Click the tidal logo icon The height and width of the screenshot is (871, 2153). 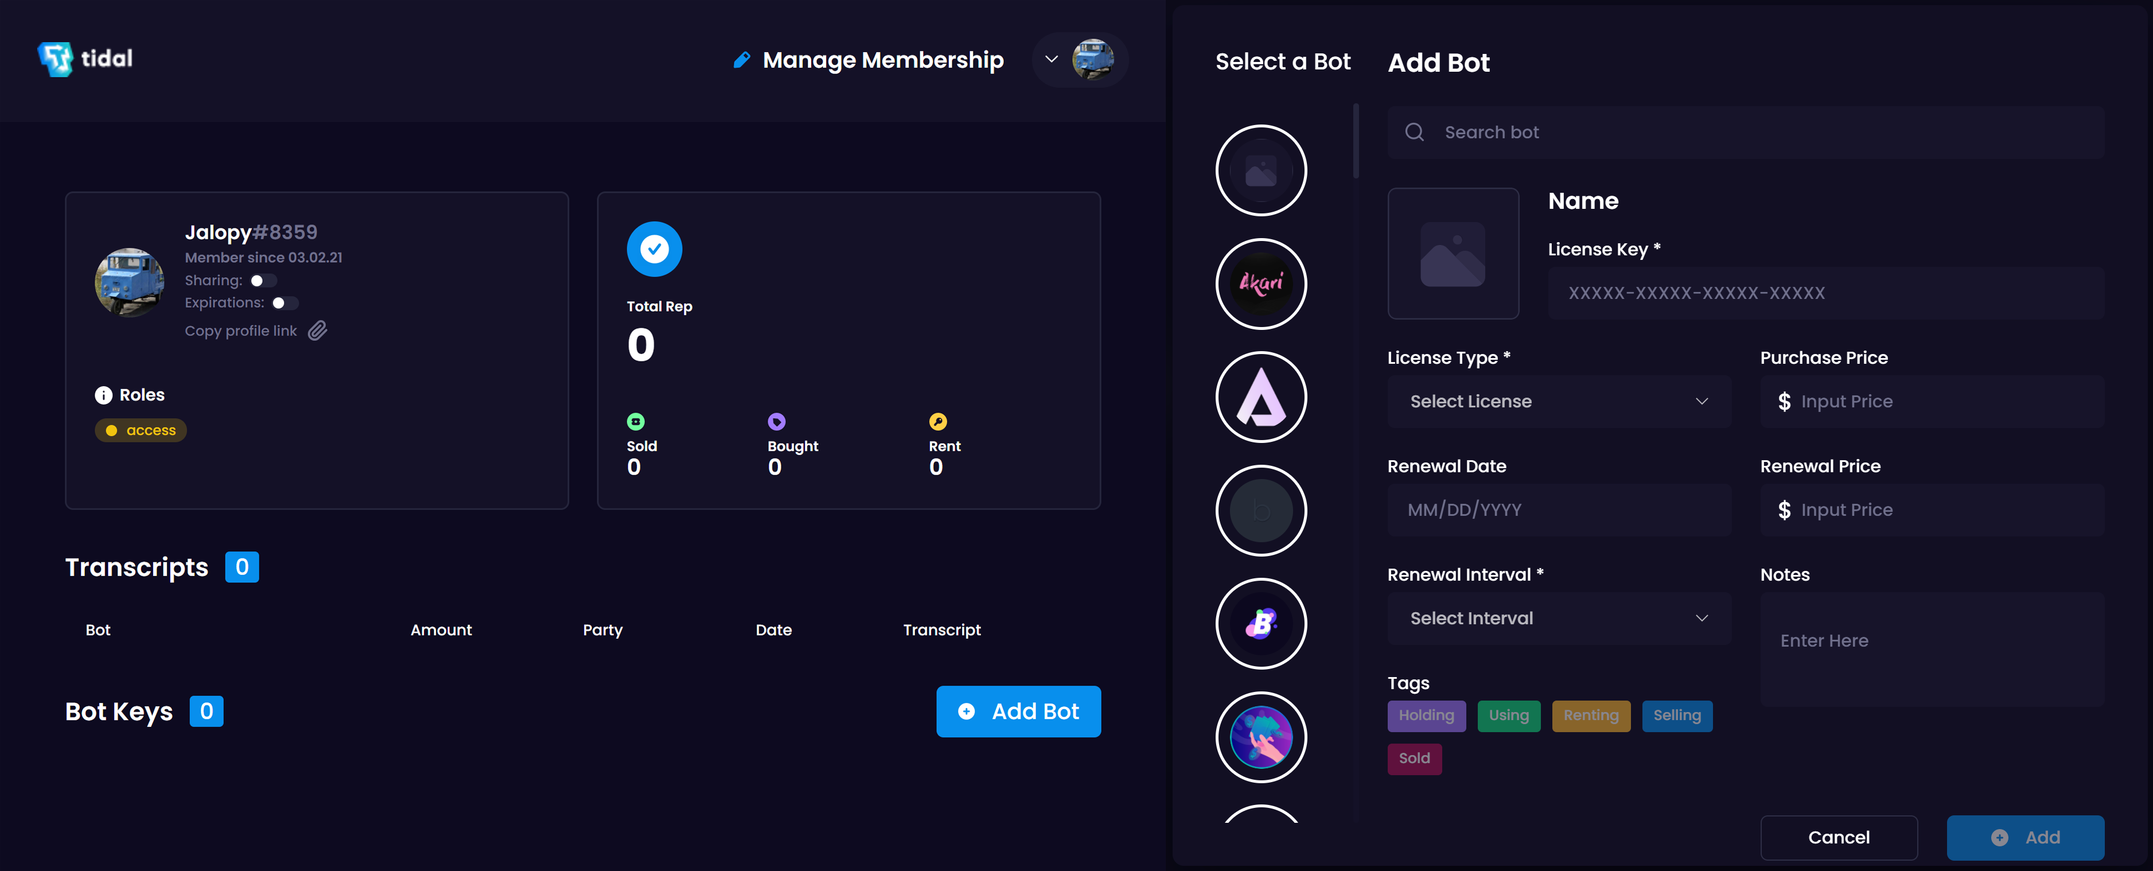point(55,59)
